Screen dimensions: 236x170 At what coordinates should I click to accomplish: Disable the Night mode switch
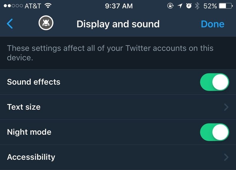pyautogui.click(x=214, y=132)
